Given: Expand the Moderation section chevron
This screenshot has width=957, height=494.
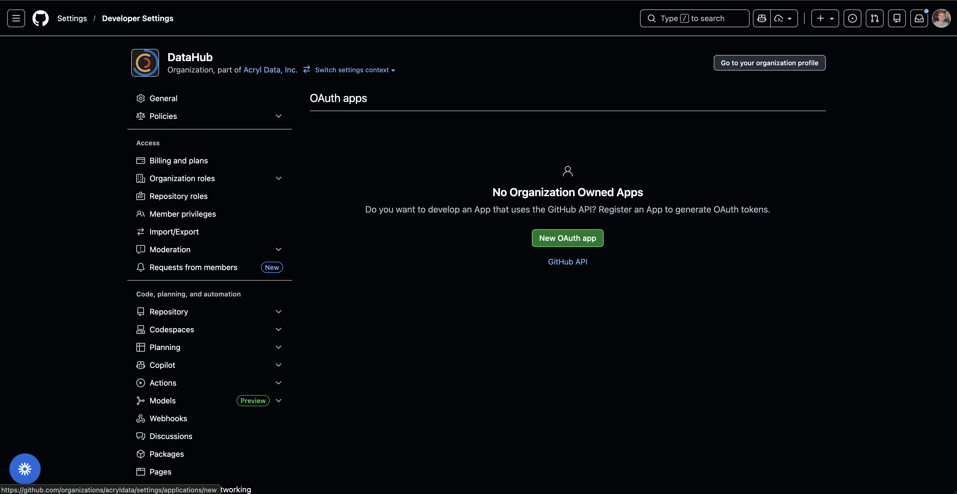Looking at the screenshot, I should click(x=278, y=250).
